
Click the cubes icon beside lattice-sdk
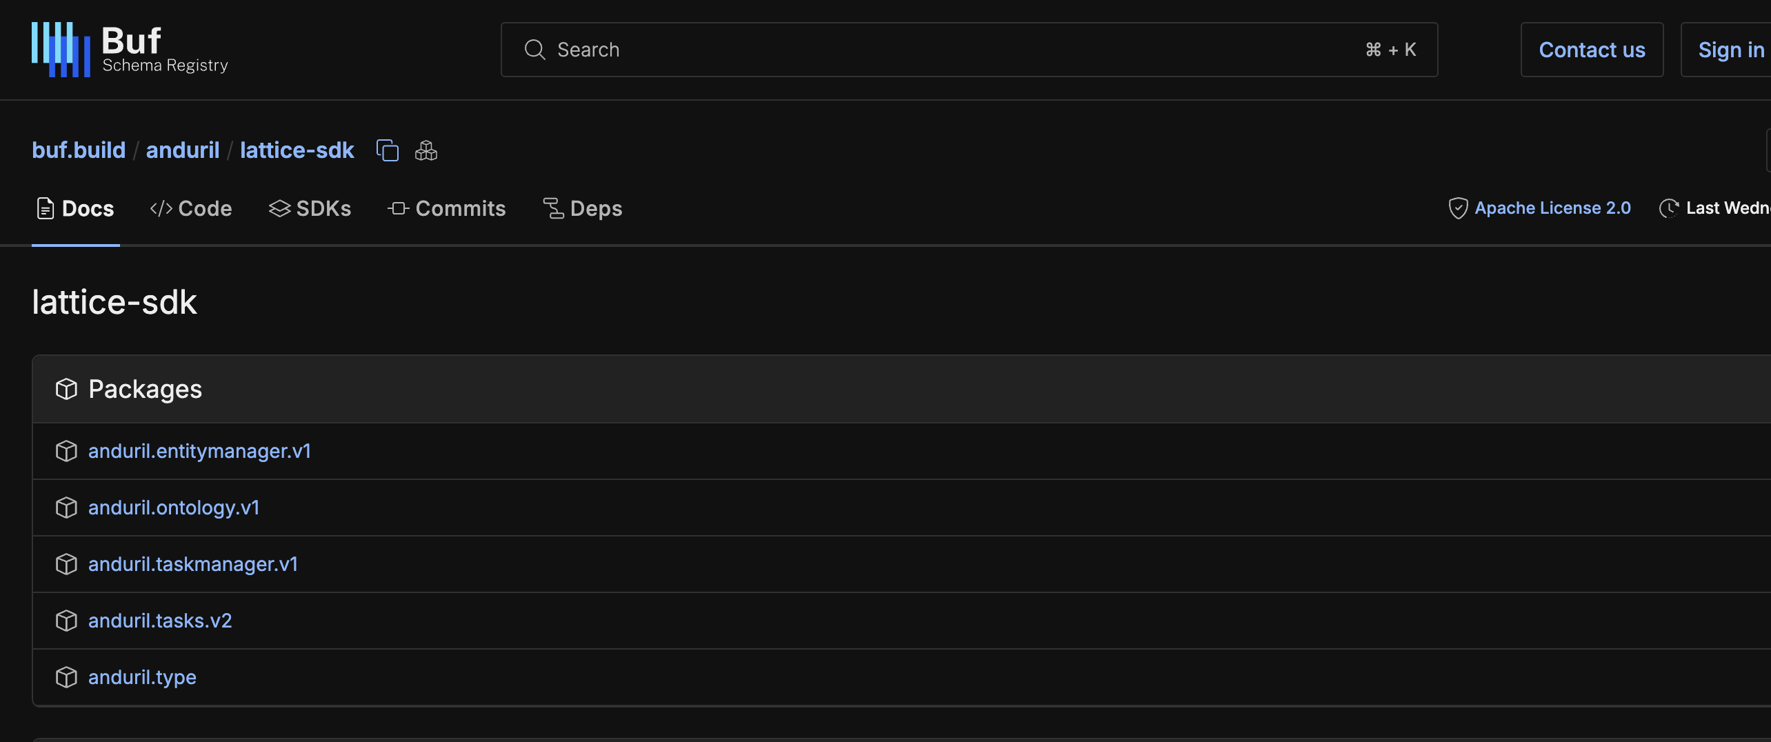tap(426, 150)
